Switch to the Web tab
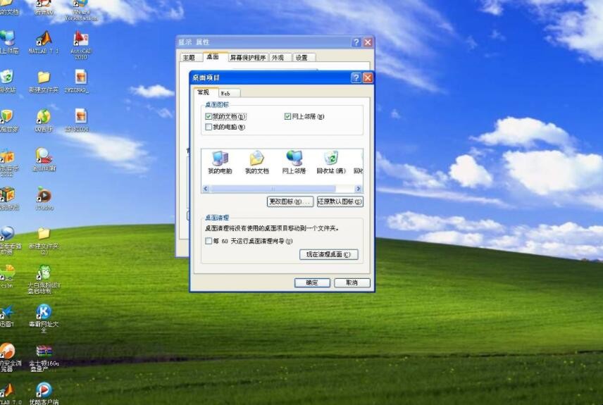This screenshot has height=405, width=603. [226, 93]
